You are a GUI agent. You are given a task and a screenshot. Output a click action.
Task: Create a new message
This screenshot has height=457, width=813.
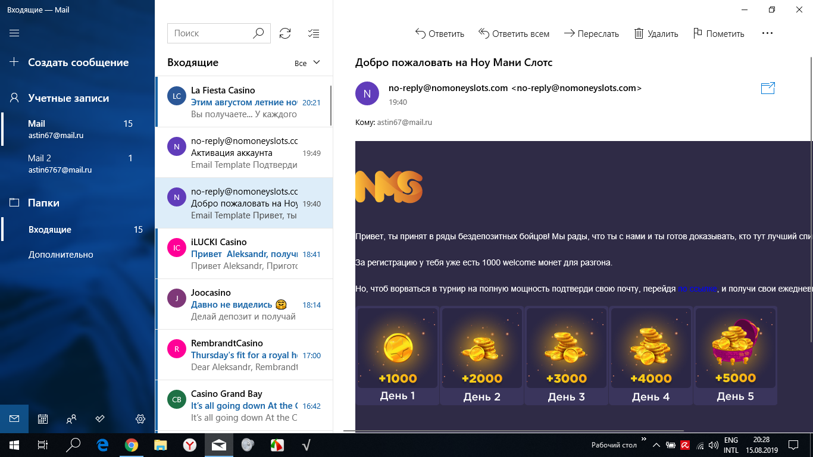[77, 62]
